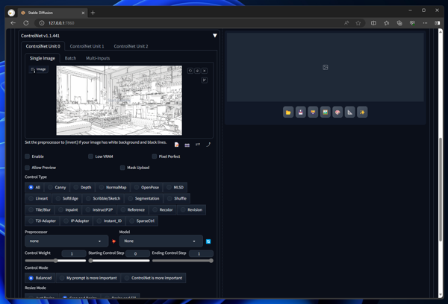
Task: Click the placeholder image icon in output gallery
Action: (325, 67)
